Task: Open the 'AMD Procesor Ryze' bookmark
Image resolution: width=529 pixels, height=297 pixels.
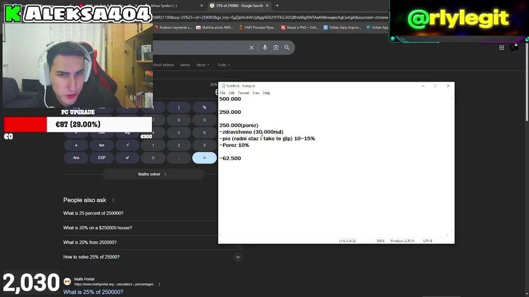Action: (x=257, y=27)
